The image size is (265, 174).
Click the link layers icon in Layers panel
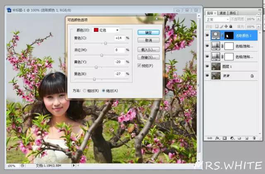click(x=210, y=138)
